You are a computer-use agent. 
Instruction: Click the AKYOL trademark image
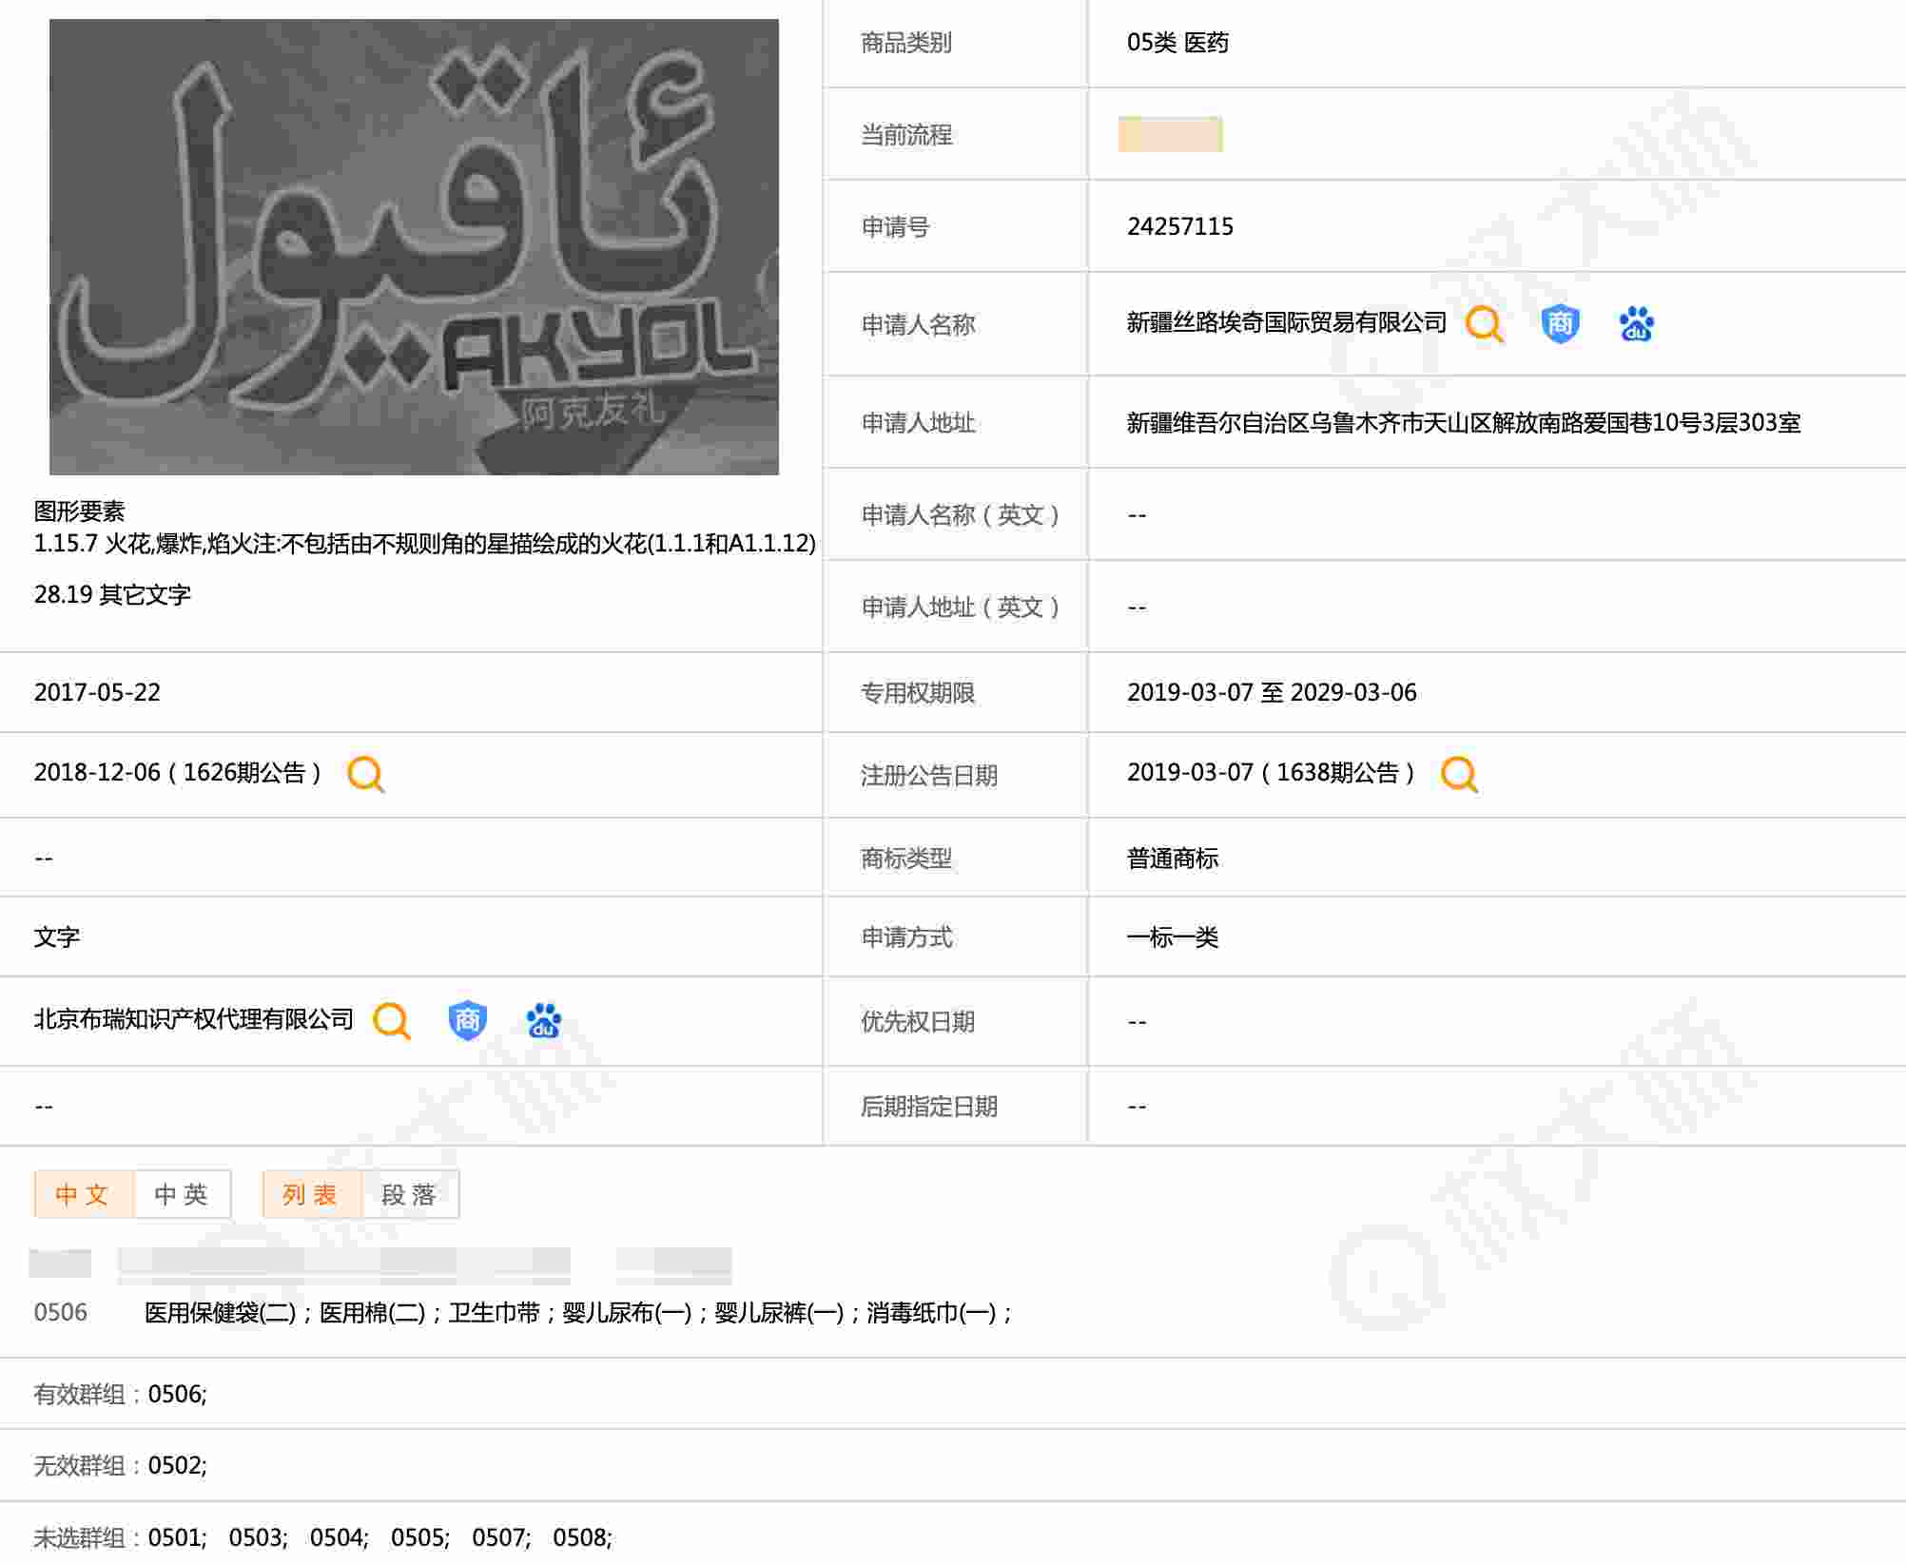click(x=414, y=247)
